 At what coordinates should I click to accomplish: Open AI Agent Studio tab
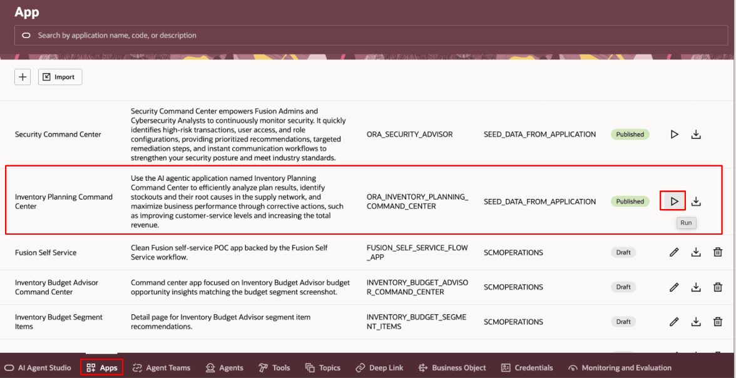coord(38,367)
